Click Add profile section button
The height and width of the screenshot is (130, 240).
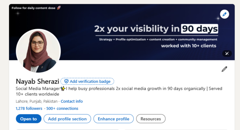(x=67, y=119)
